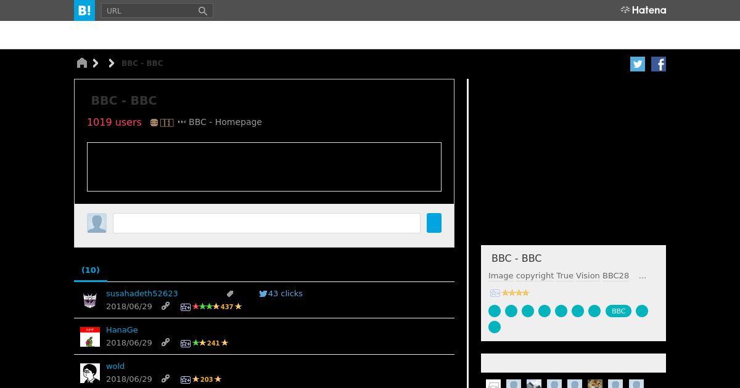Click the 241 star count
740x388 pixels.
[213, 343]
